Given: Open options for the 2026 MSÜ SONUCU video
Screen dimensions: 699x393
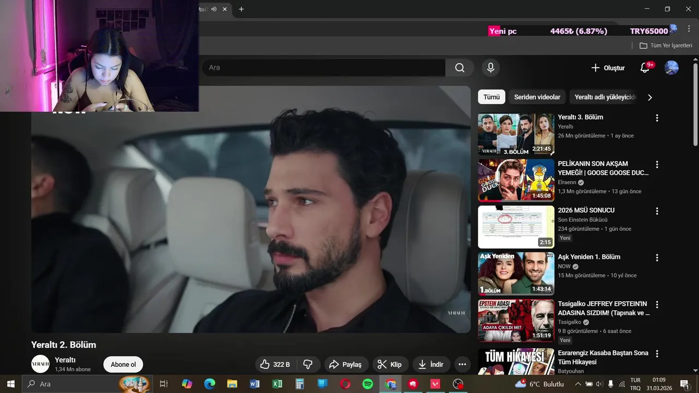Looking at the screenshot, I should (657, 211).
